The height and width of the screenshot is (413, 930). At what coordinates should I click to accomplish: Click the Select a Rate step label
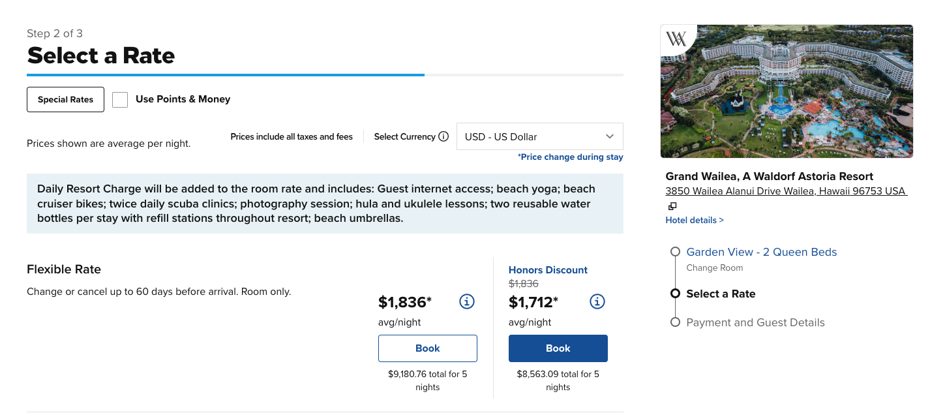(721, 294)
